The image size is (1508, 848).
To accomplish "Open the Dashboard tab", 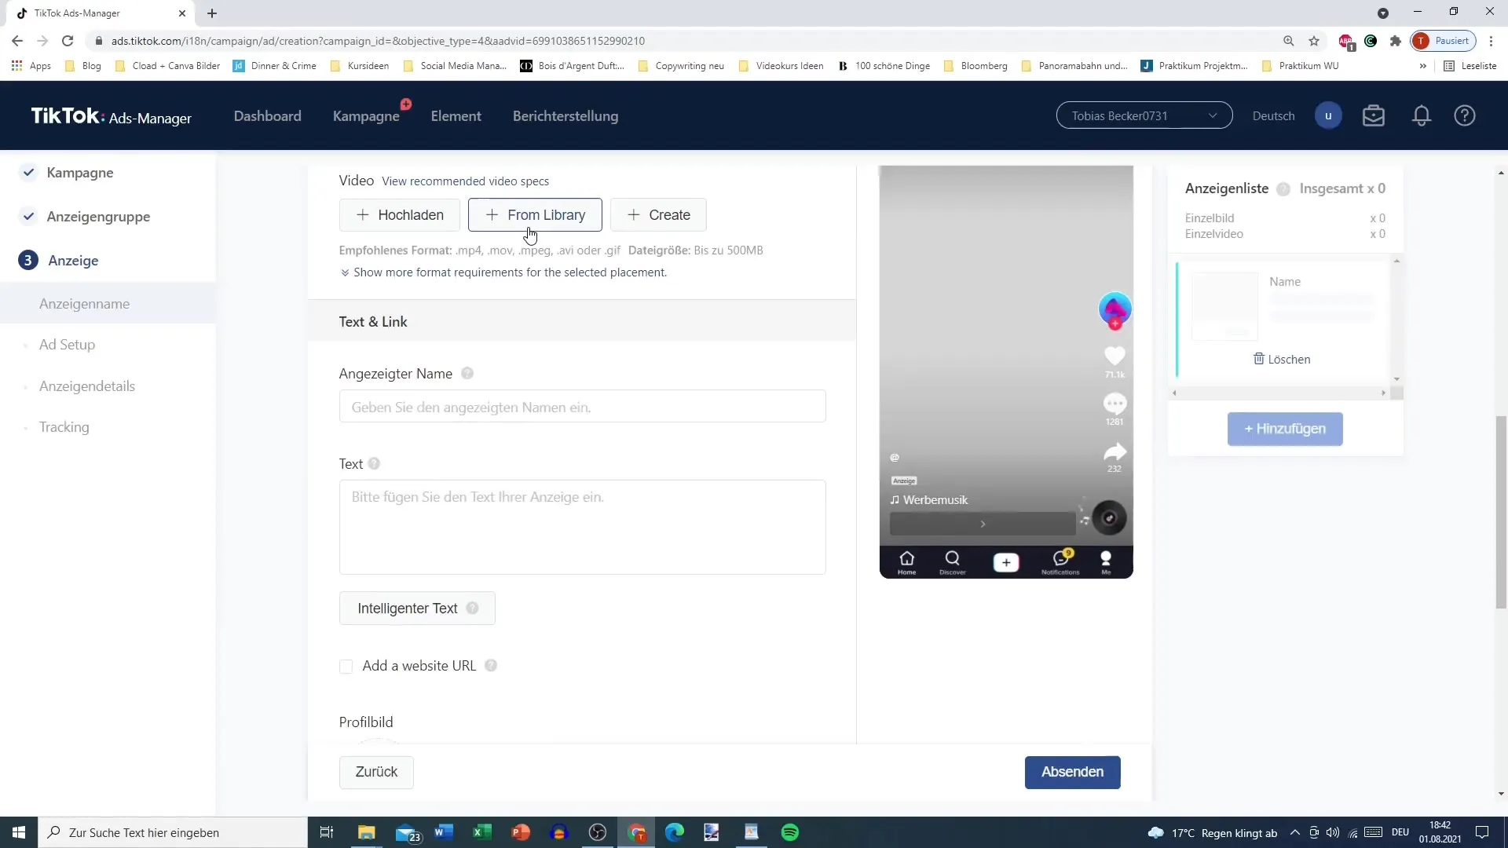I will coord(268,116).
